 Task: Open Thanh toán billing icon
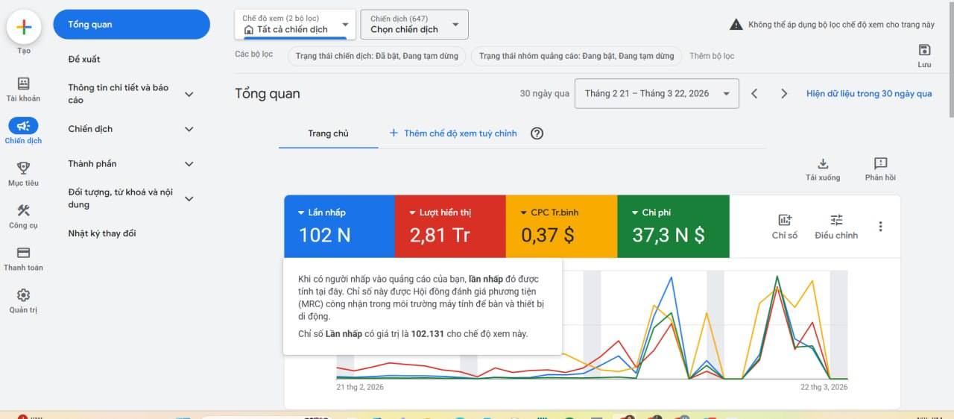coord(24,253)
